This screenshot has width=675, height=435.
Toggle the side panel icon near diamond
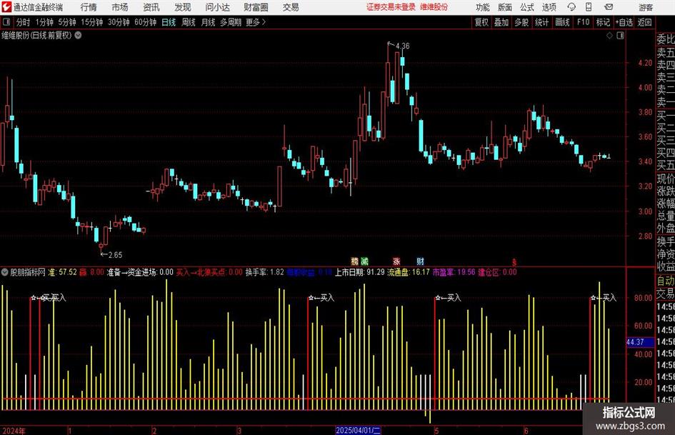(x=620, y=36)
